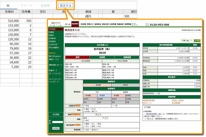Image resolution: width=206 pixels, height=137 pixels.
Task: Open the 市場 dropdown in quote panel
Action: (x=189, y=40)
